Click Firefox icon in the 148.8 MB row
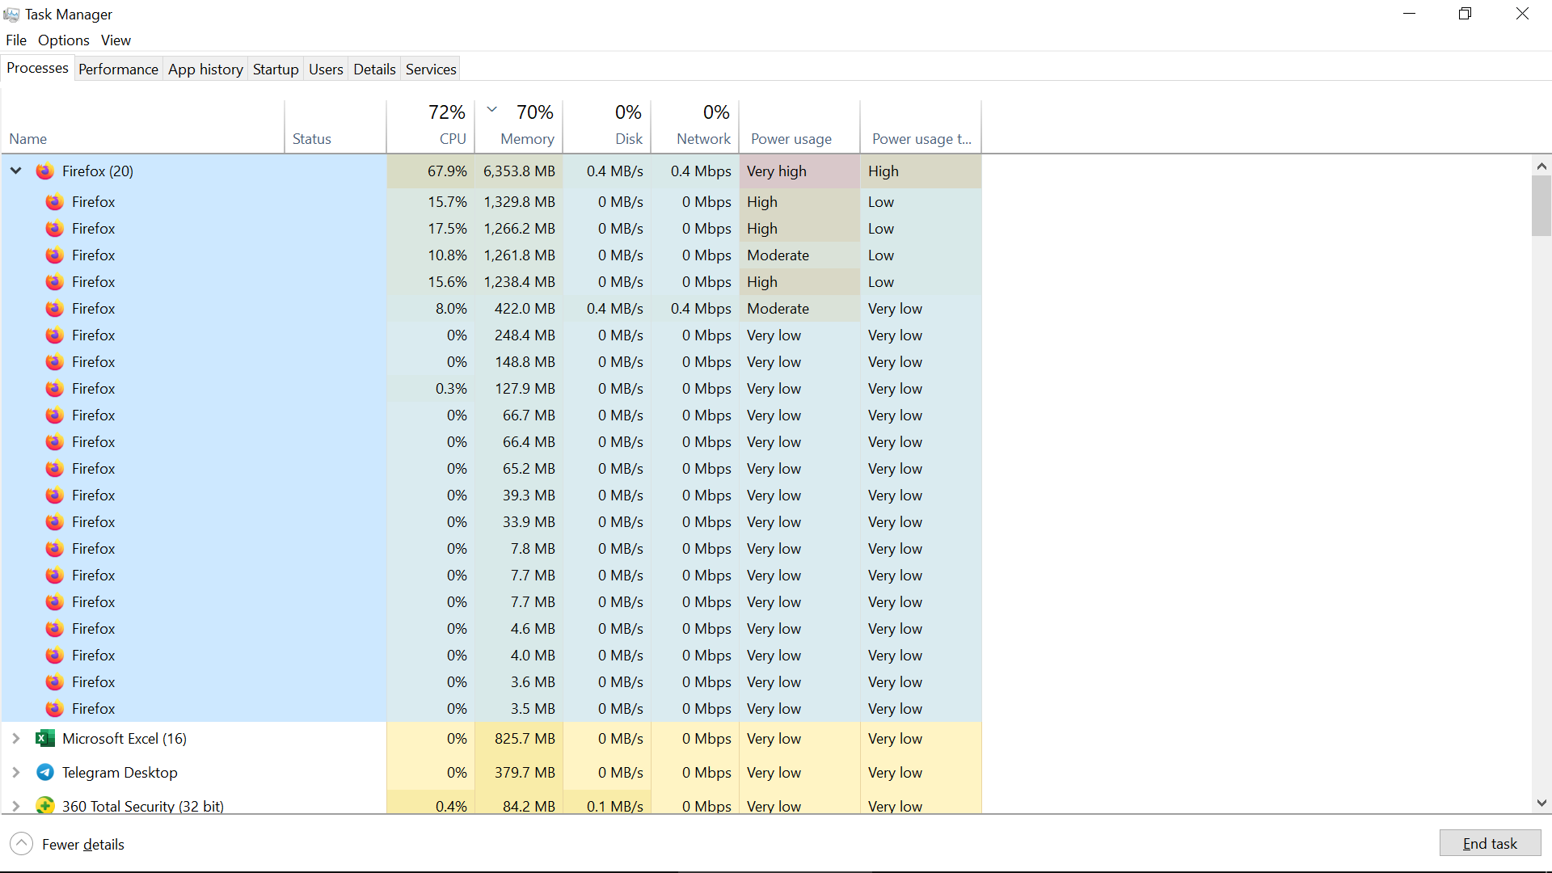This screenshot has width=1552, height=873. [54, 362]
